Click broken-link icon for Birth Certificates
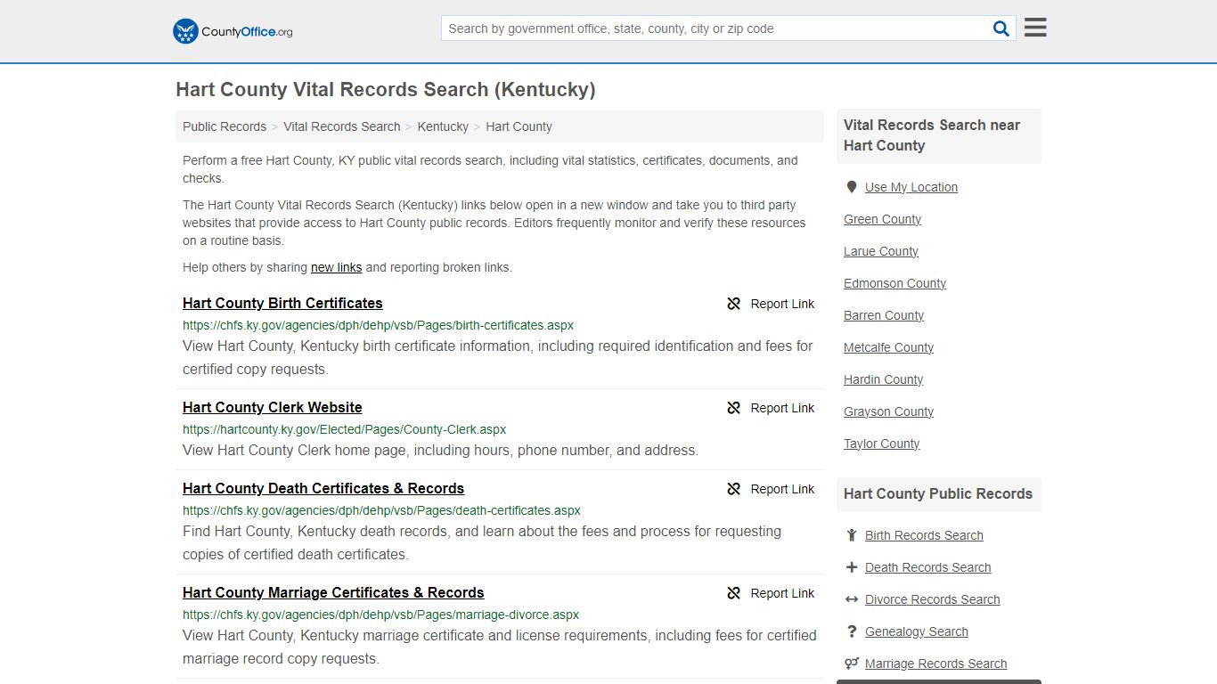 pyautogui.click(x=734, y=304)
